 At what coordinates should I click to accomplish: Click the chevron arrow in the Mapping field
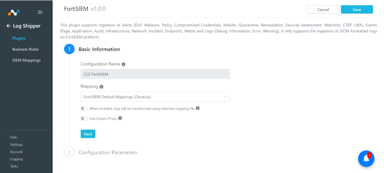coord(225,97)
